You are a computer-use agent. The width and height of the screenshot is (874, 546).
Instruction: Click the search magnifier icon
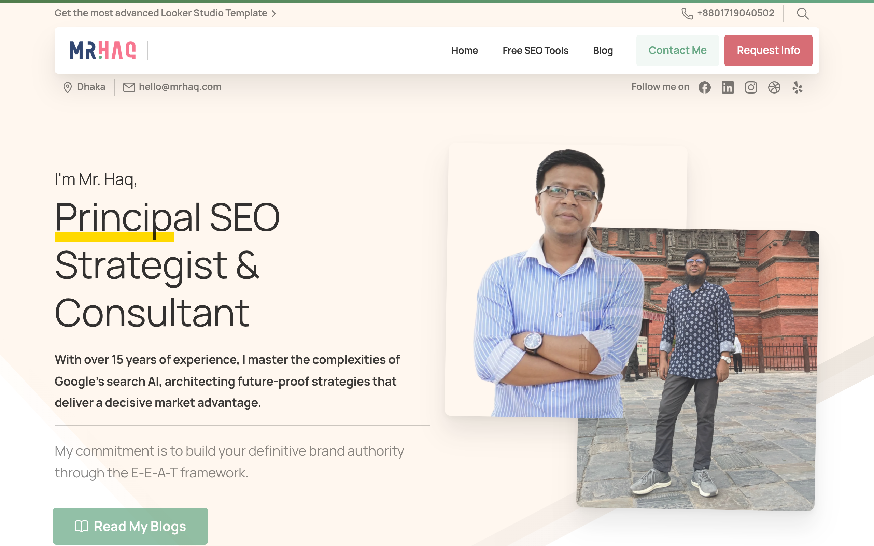(x=803, y=14)
